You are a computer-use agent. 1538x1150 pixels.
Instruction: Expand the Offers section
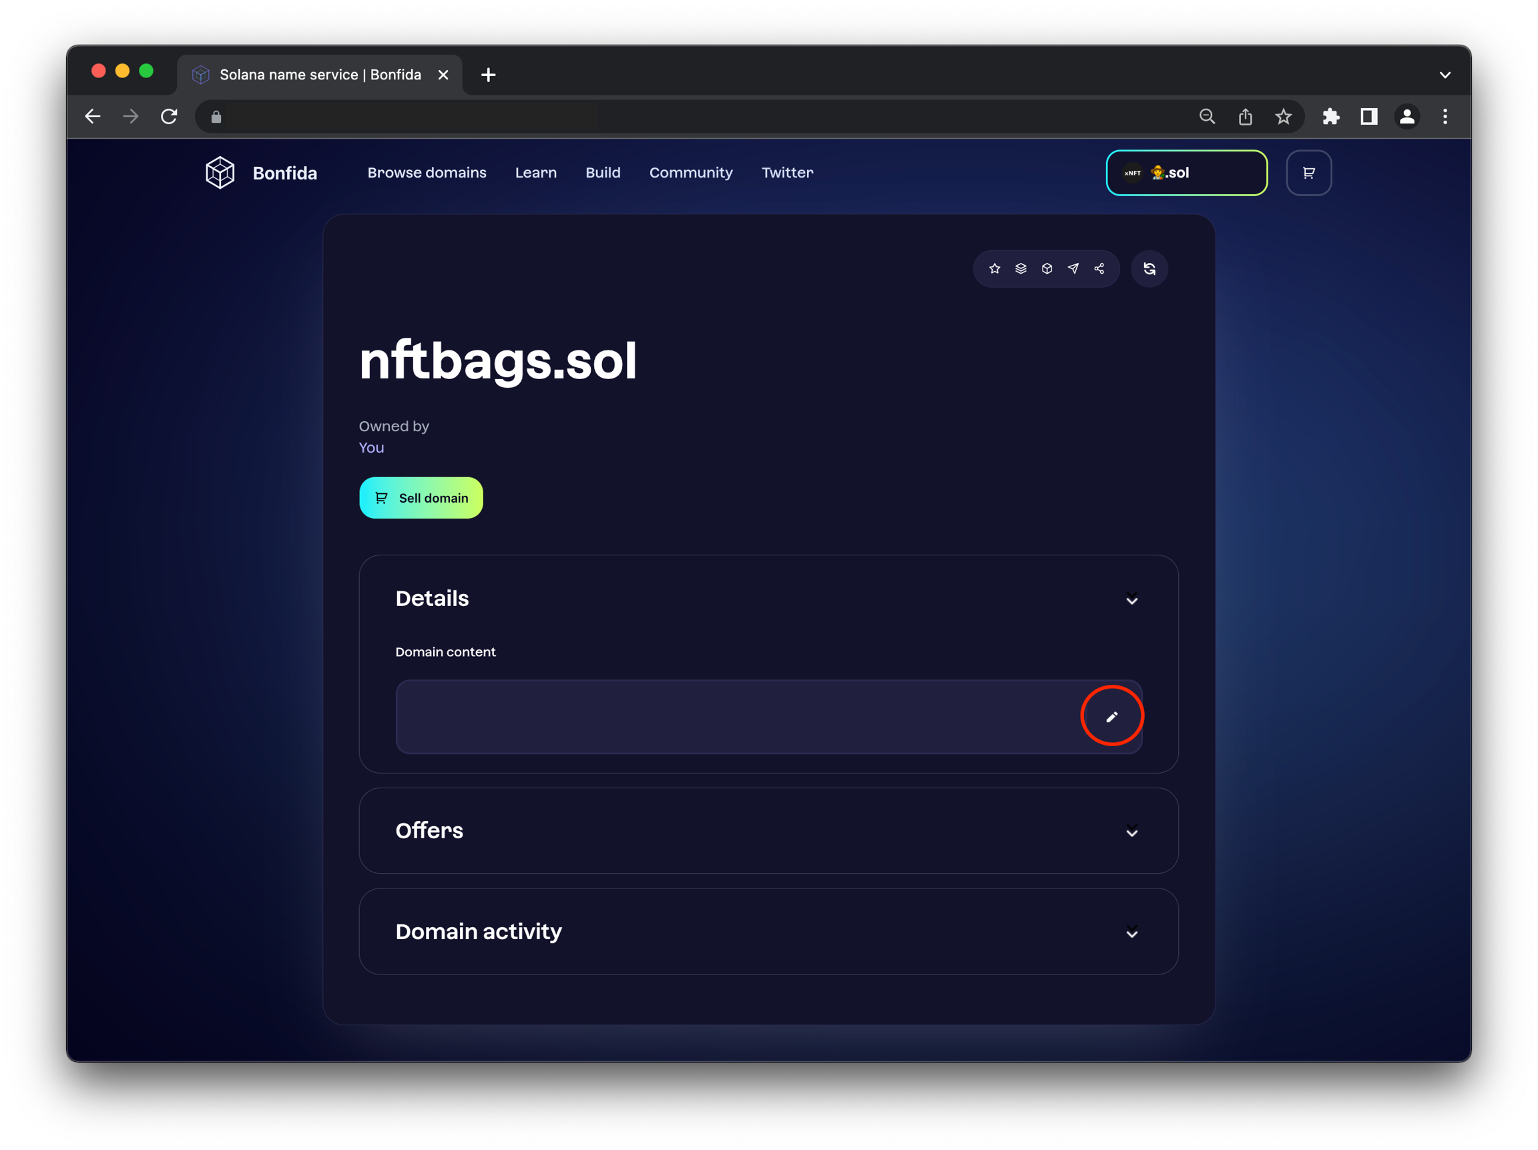1132,832
